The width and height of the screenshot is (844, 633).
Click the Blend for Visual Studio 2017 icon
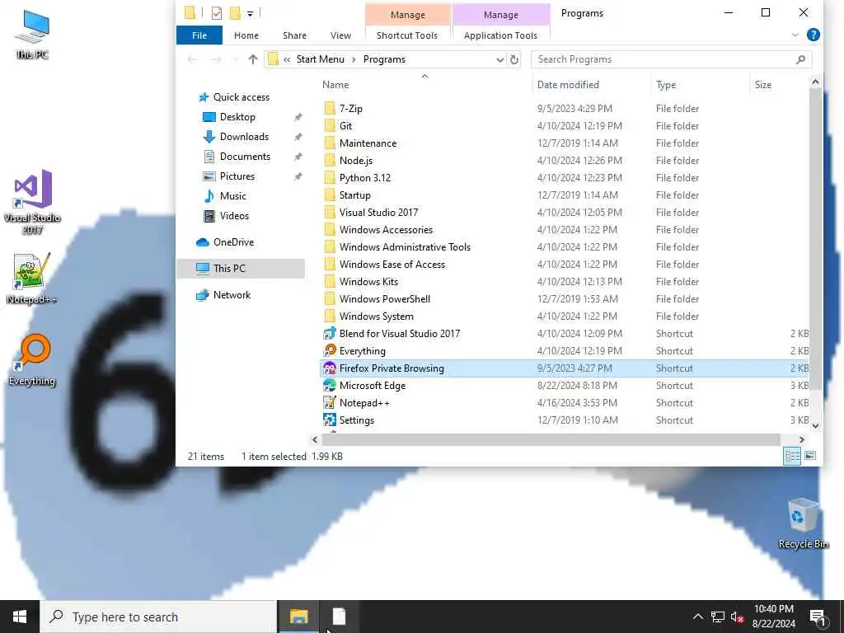pos(330,334)
